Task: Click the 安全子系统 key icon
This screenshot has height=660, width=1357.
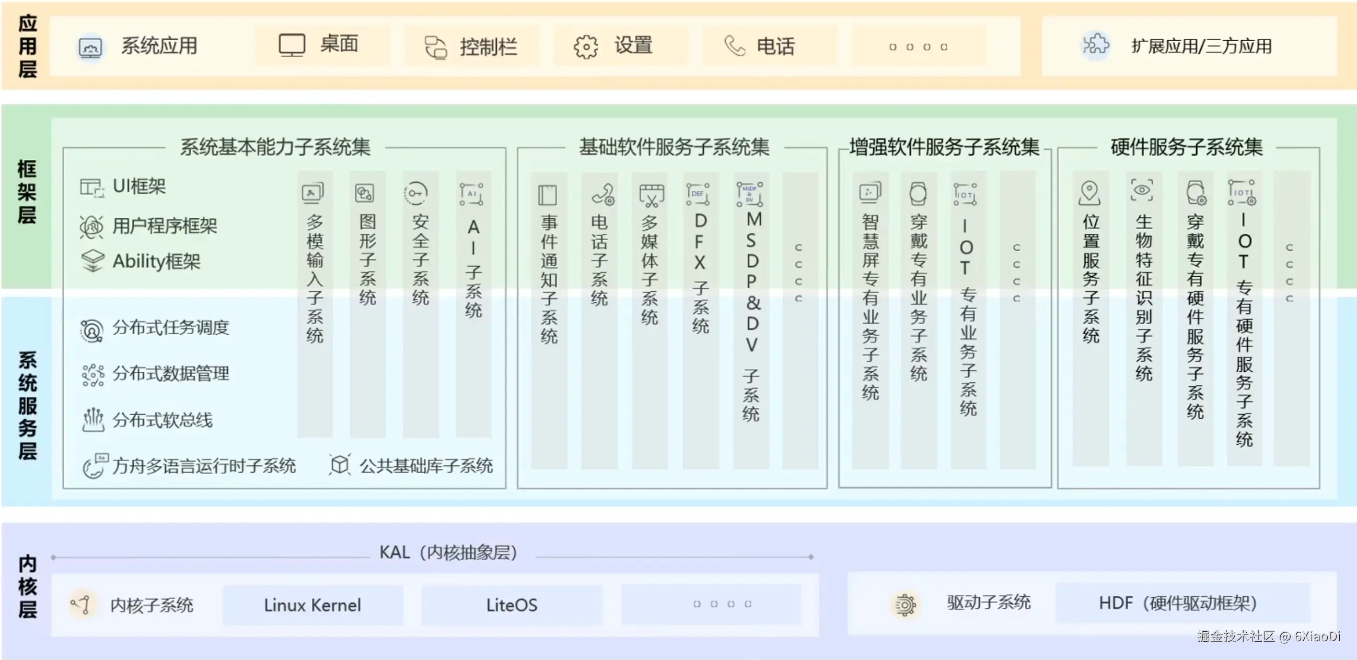Action: [x=415, y=193]
